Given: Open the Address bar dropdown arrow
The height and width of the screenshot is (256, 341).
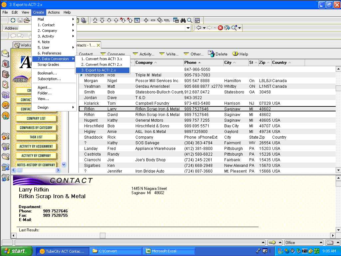Looking at the screenshot, I should (x=188, y=28).
